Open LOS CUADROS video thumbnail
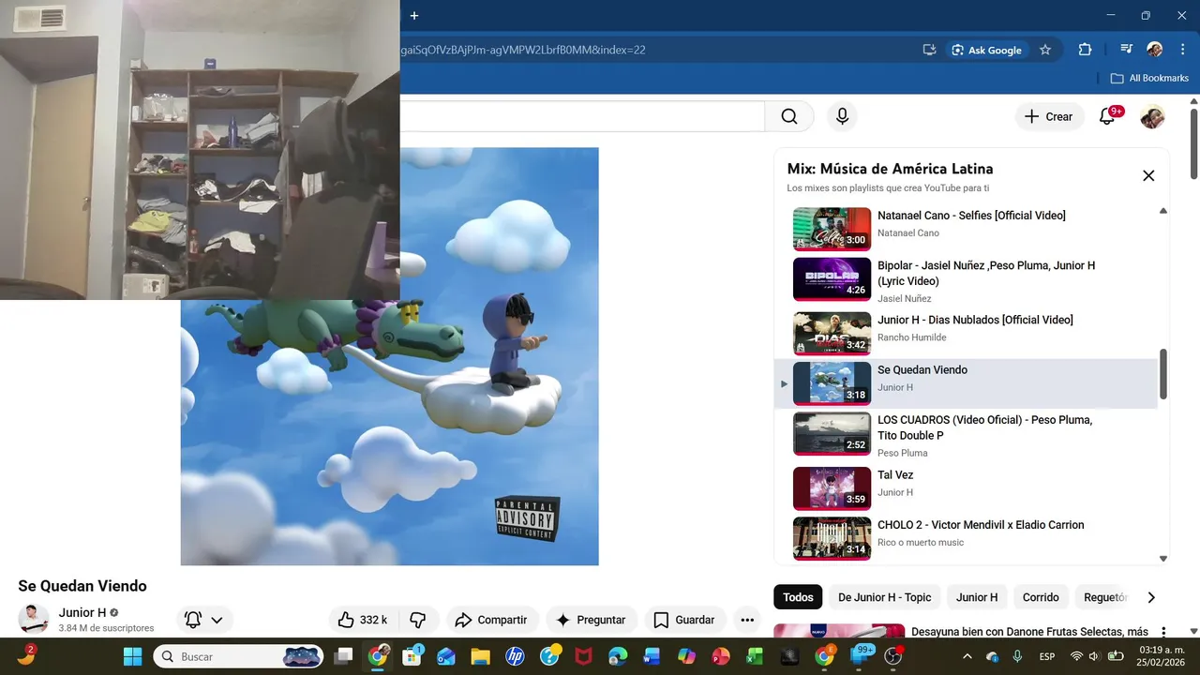1200x675 pixels. point(832,434)
